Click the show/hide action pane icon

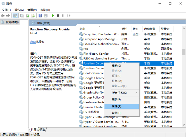click(46, 16)
